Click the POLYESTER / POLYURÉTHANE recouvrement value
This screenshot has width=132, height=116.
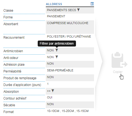click(x=69, y=37)
